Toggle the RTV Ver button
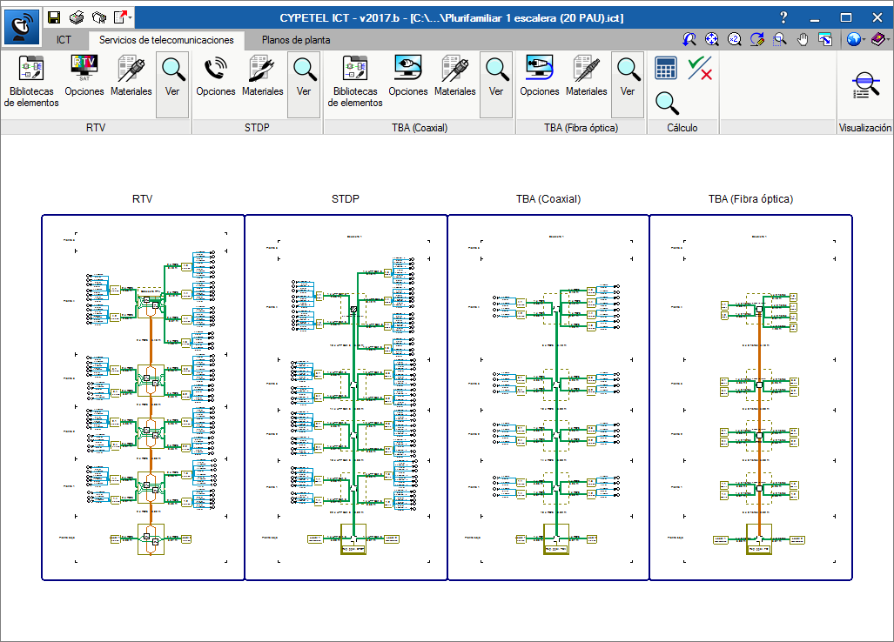 (x=172, y=84)
